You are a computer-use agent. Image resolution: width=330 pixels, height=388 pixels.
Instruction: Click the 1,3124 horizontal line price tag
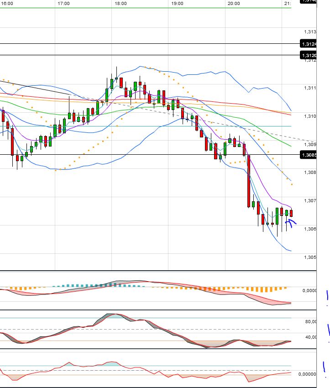click(308, 44)
